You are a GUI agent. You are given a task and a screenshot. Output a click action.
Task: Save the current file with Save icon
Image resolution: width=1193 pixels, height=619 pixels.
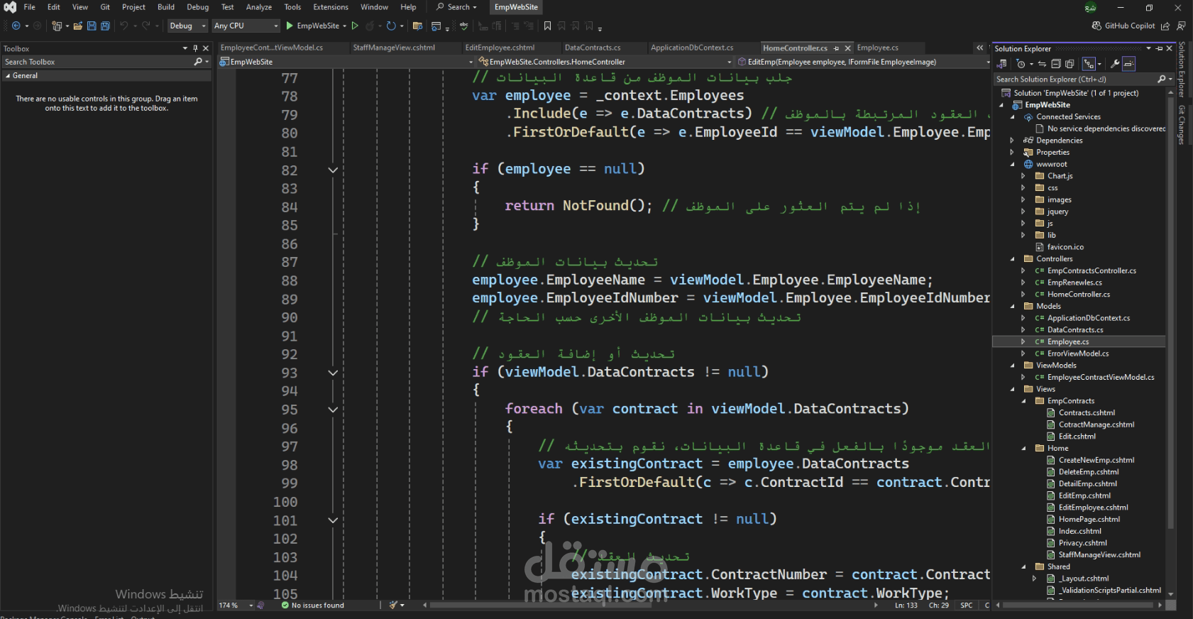[x=92, y=26]
